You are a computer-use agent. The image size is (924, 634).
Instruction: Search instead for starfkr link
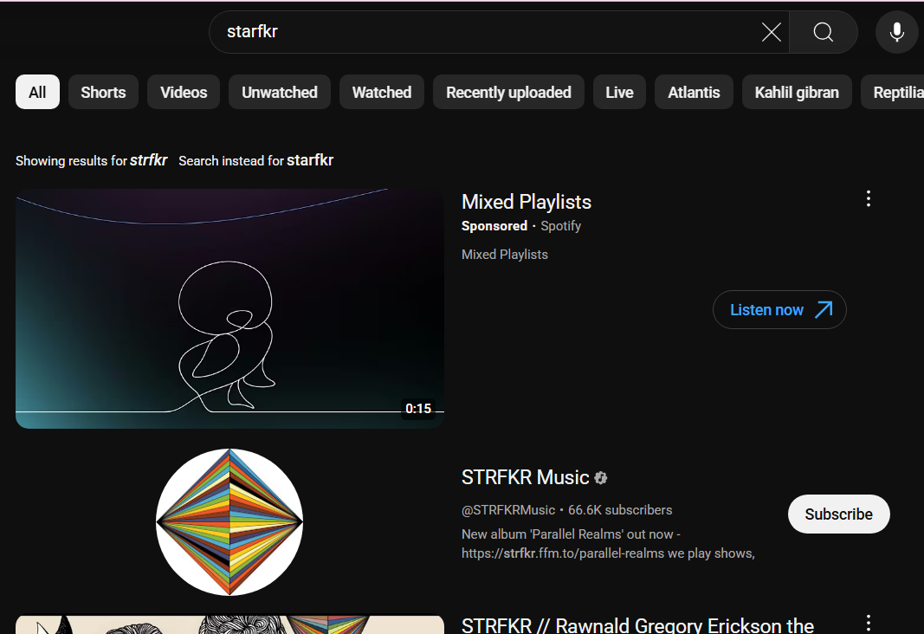[x=309, y=160]
